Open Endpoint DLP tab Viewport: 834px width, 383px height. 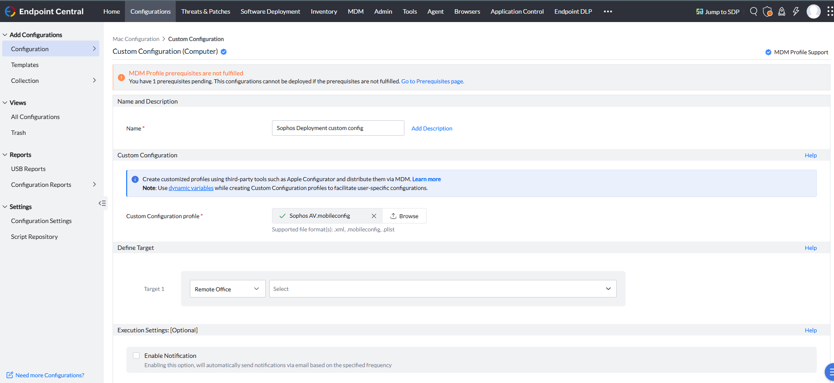coord(573,11)
